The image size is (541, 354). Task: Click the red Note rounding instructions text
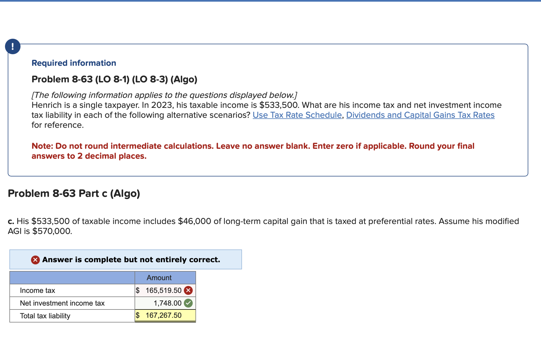253,151
